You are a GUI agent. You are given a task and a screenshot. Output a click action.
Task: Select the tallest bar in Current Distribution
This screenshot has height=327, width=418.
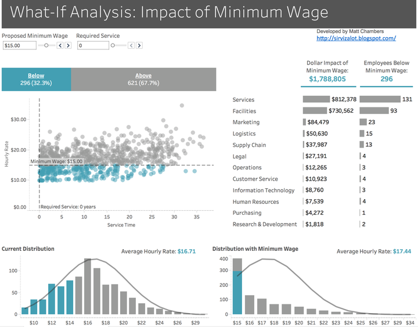[x=88, y=286]
